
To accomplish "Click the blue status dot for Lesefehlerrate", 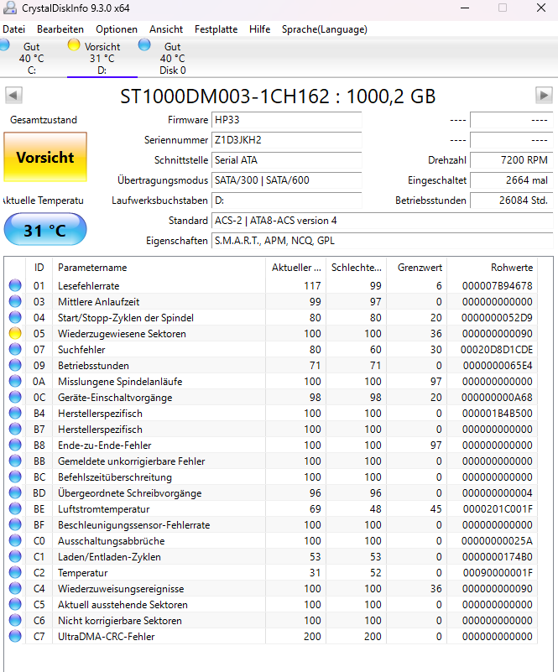I will tap(15, 285).
